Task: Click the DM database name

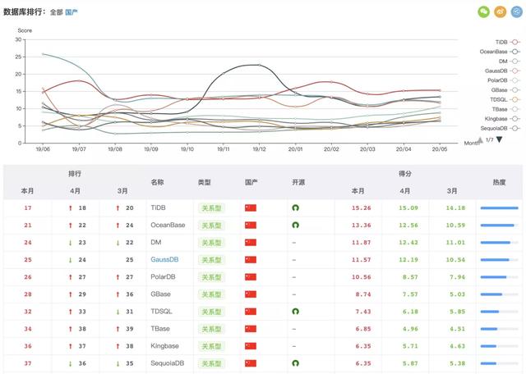Action: [x=155, y=243]
